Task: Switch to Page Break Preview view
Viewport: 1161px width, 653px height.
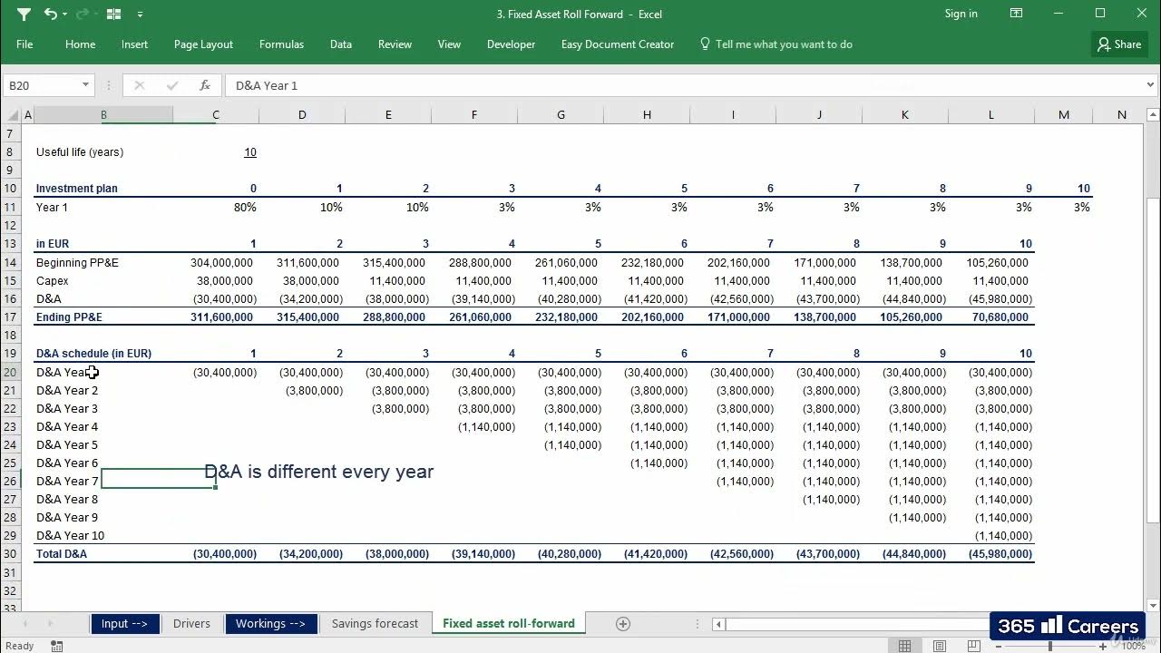Action: pos(973,646)
